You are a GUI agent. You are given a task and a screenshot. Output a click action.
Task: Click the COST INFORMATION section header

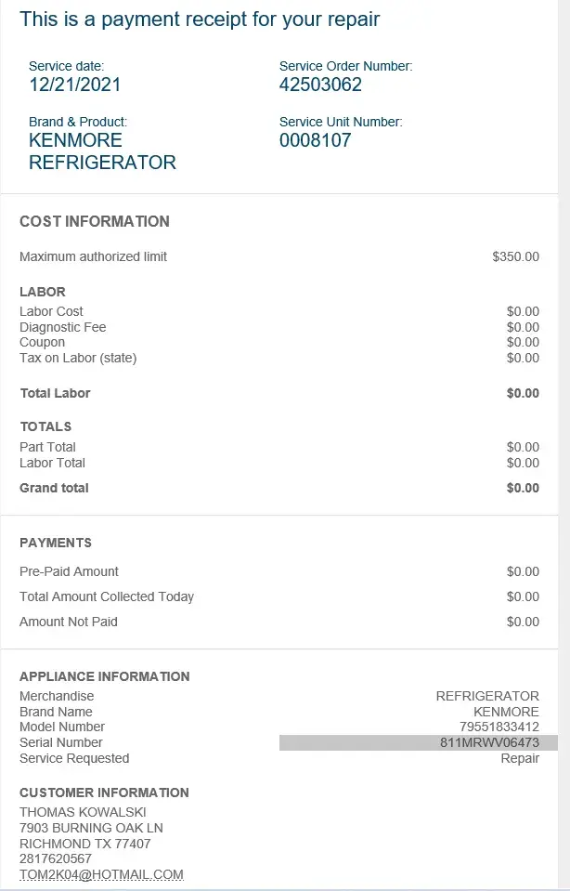coord(95,221)
